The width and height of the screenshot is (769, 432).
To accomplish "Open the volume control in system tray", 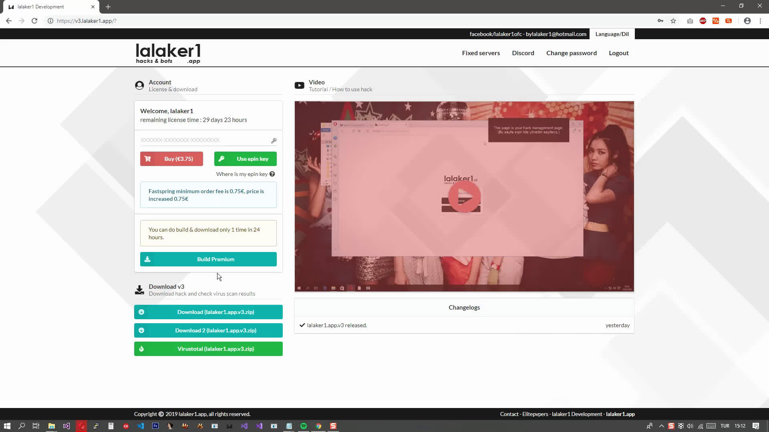I will (690, 426).
